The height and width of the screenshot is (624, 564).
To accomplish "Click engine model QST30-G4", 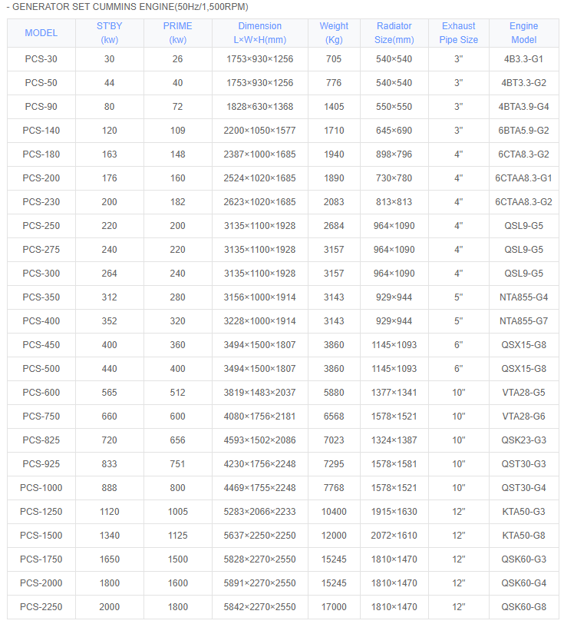I will click(x=524, y=488).
